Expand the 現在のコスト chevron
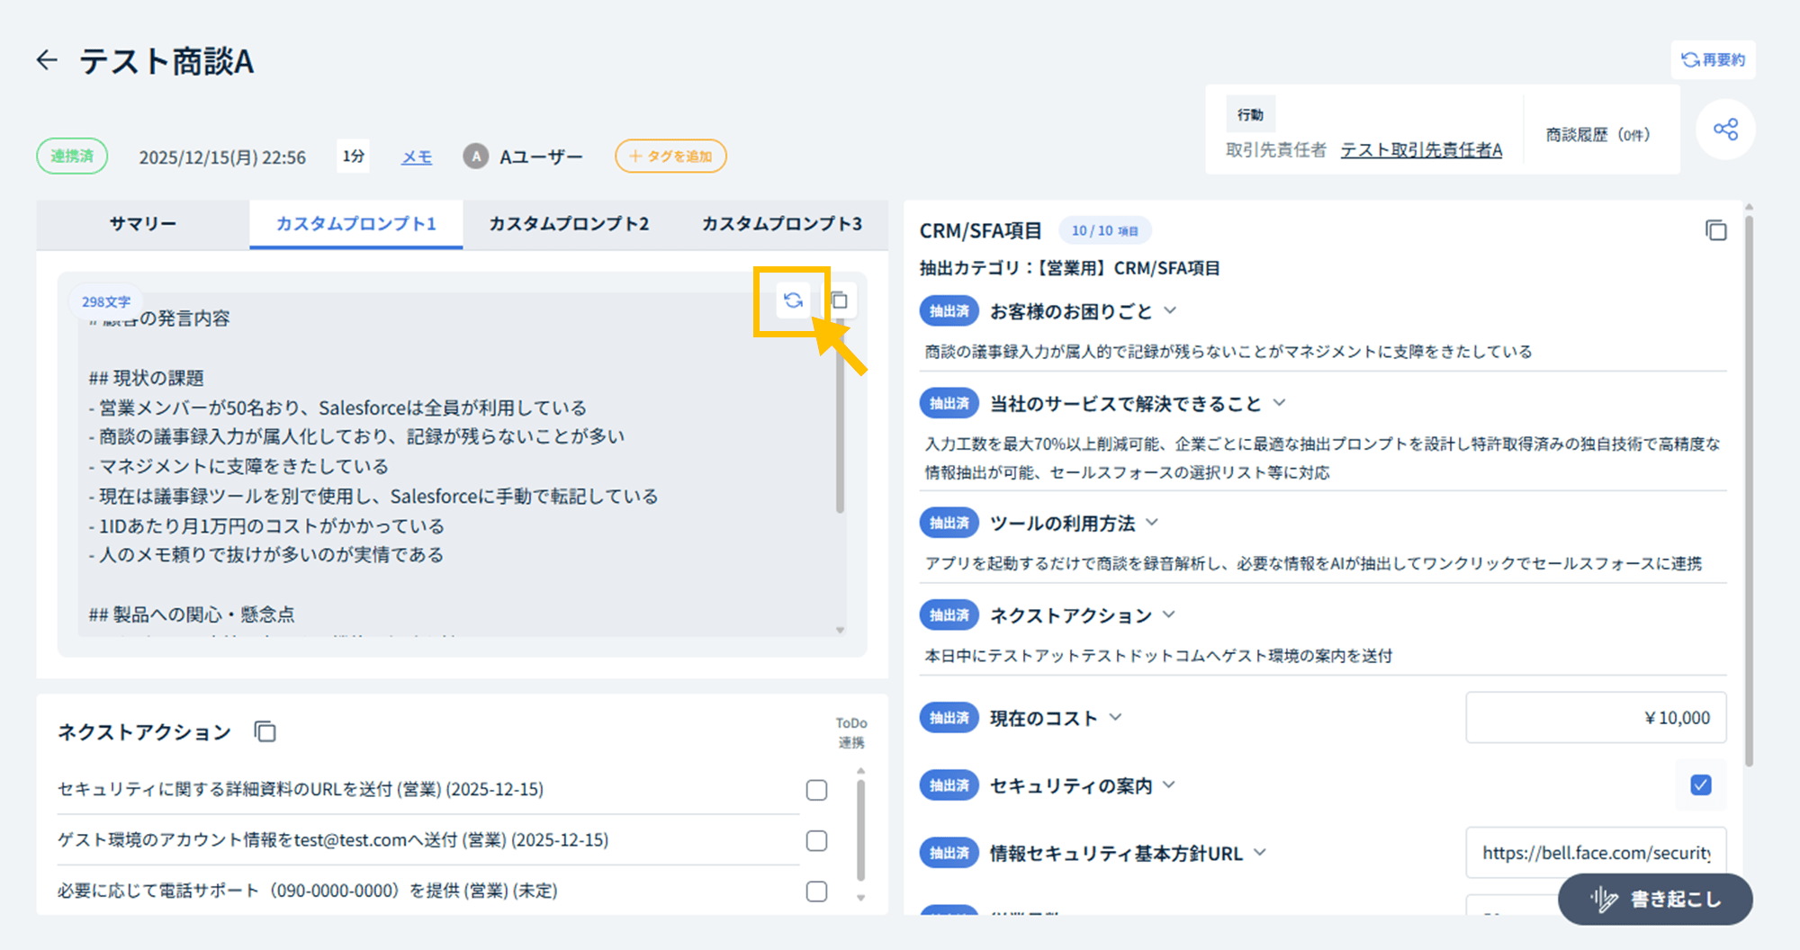Viewport: 1800px width, 950px height. tap(1116, 718)
